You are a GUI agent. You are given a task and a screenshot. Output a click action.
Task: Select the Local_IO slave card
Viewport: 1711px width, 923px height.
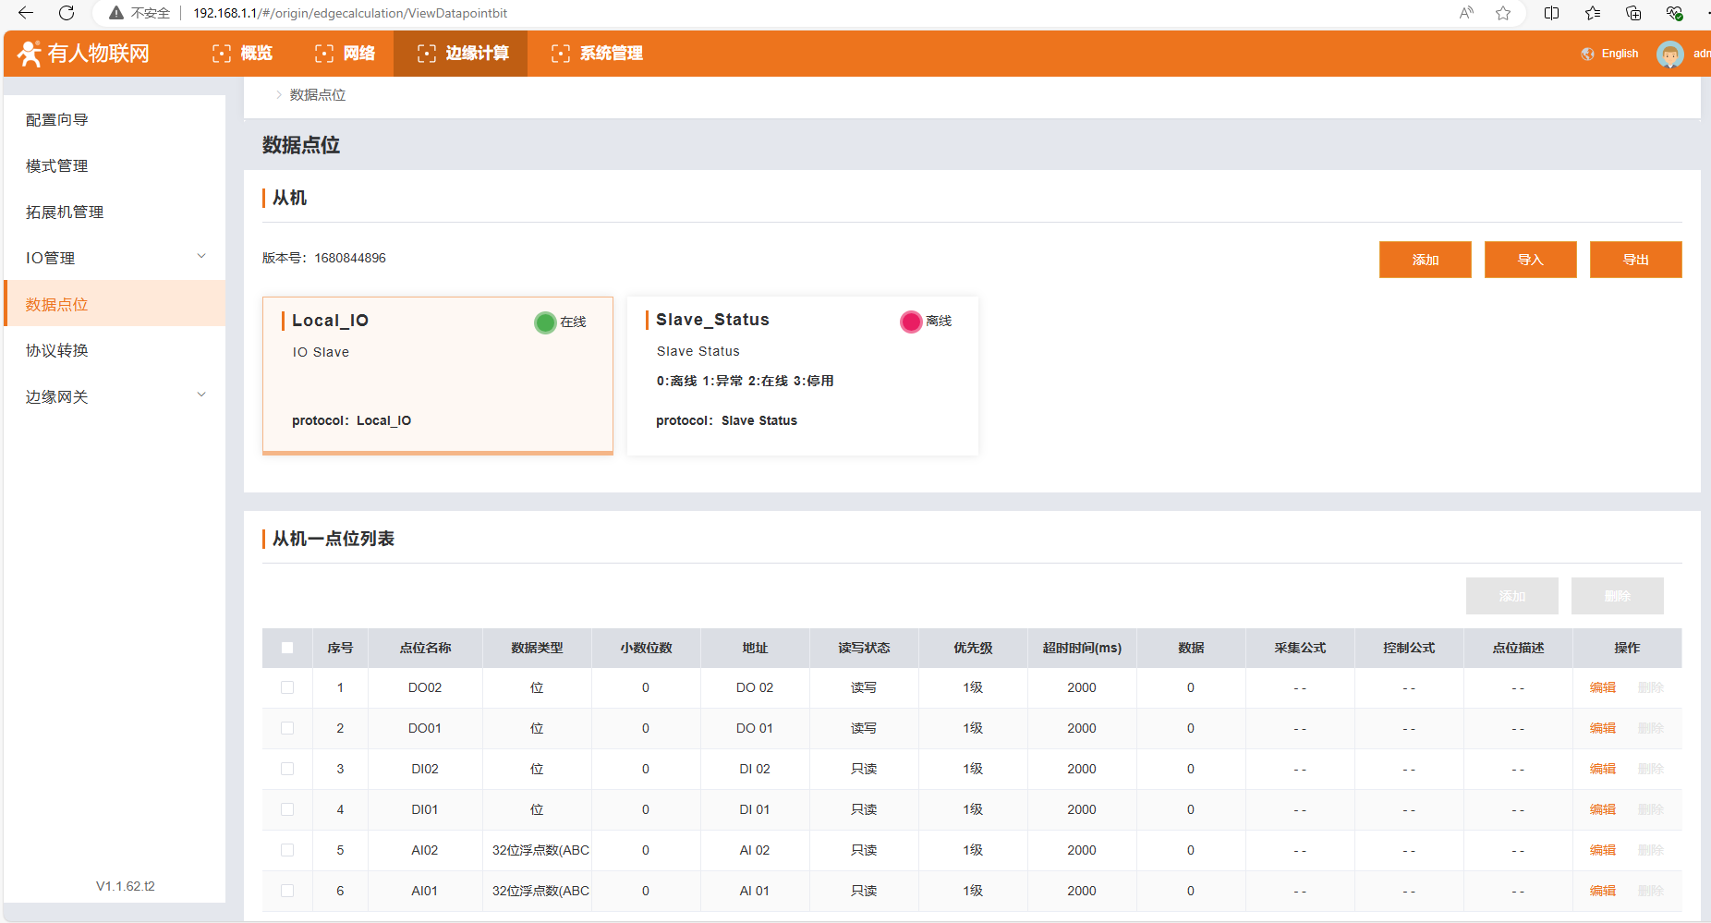(437, 375)
